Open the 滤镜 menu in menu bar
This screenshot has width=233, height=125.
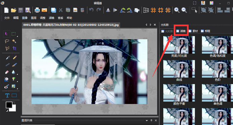click(x=52, y=18)
